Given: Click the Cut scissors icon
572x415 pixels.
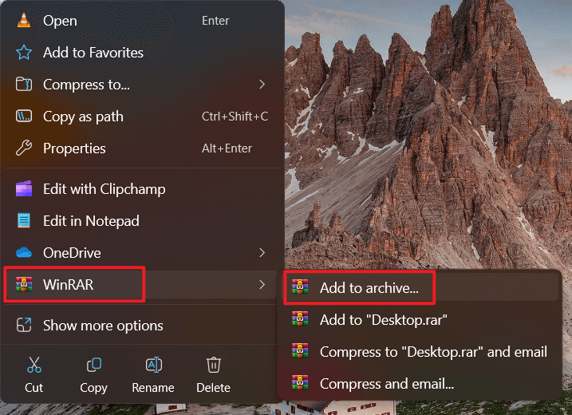Looking at the screenshot, I should [x=34, y=366].
